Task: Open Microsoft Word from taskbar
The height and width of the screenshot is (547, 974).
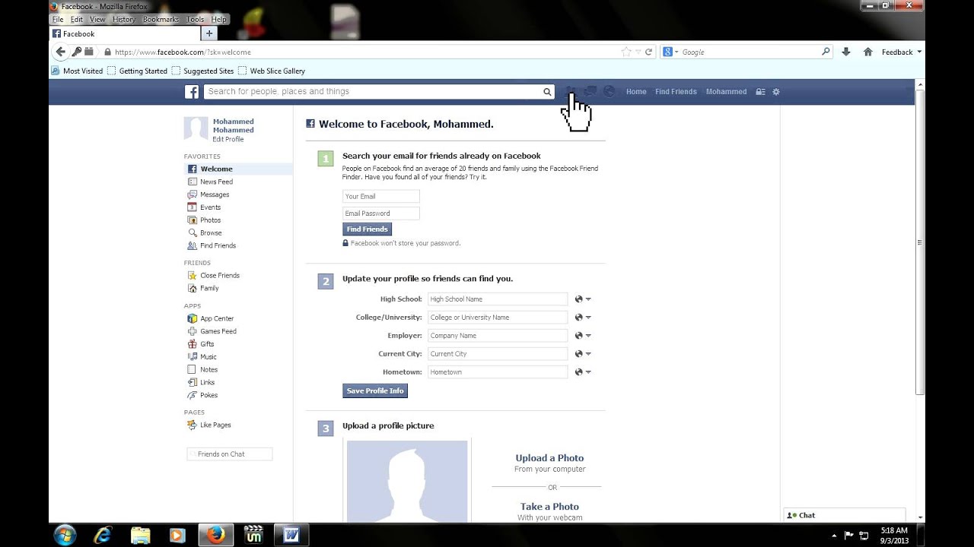Action: point(291,535)
